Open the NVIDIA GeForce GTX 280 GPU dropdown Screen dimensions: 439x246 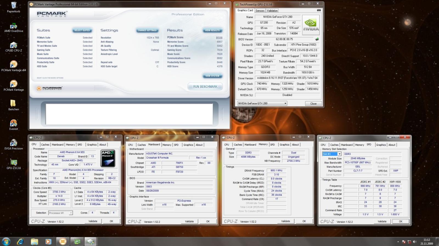point(262,103)
